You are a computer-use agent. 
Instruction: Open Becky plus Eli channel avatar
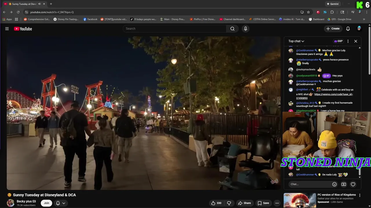(x=11, y=203)
